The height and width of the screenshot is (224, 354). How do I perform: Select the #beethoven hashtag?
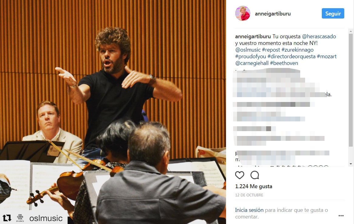point(284,63)
